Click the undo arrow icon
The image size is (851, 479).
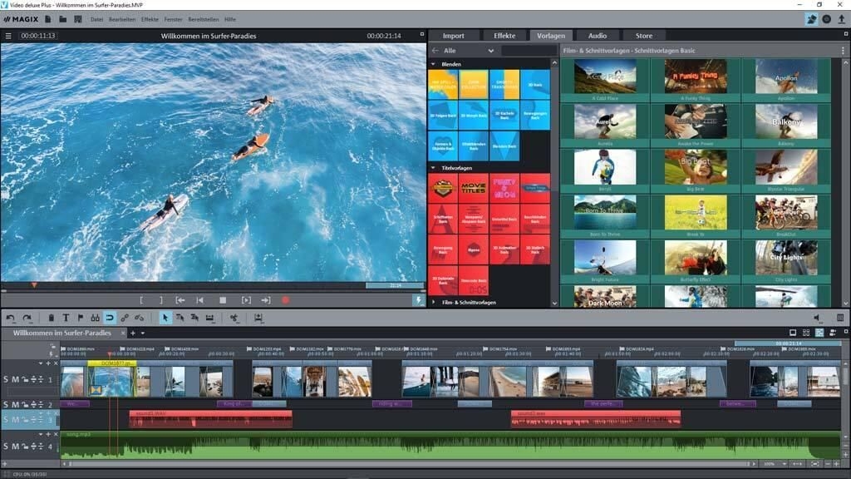tap(11, 318)
